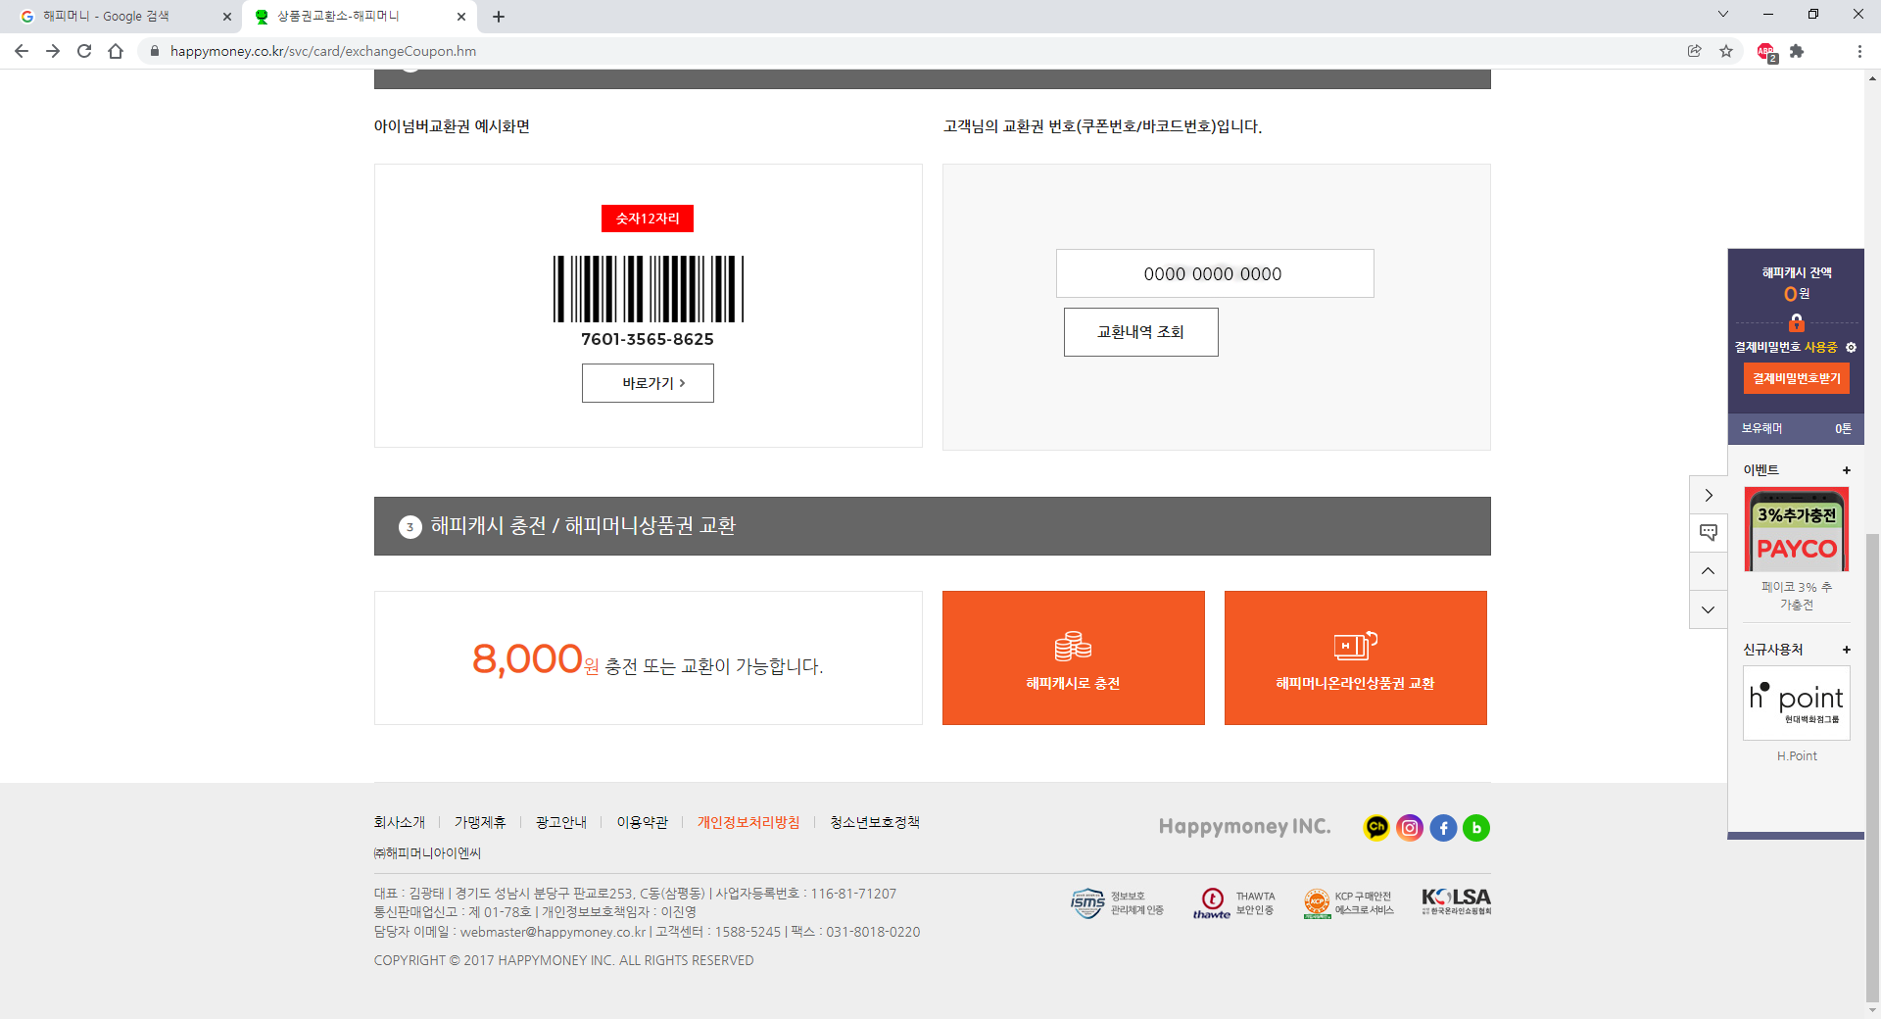Open the Instagram icon
The image size is (1881, 1019).
pos(1410,828)
